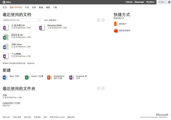
Task: Create a new Word 文档
Action: pyautogui.click(x=5, y=77)
